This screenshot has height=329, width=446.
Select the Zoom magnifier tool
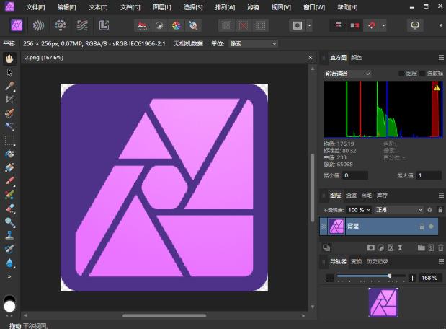point(9,222)
